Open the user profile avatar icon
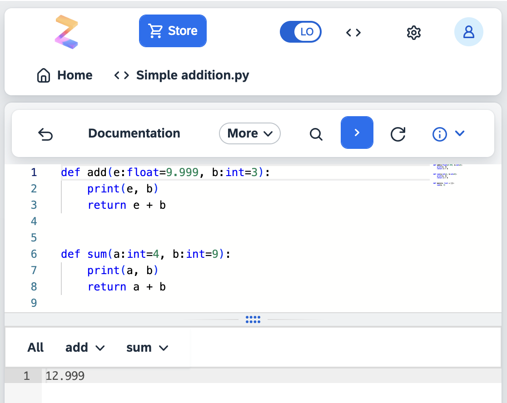 click(x=469, y=32)
